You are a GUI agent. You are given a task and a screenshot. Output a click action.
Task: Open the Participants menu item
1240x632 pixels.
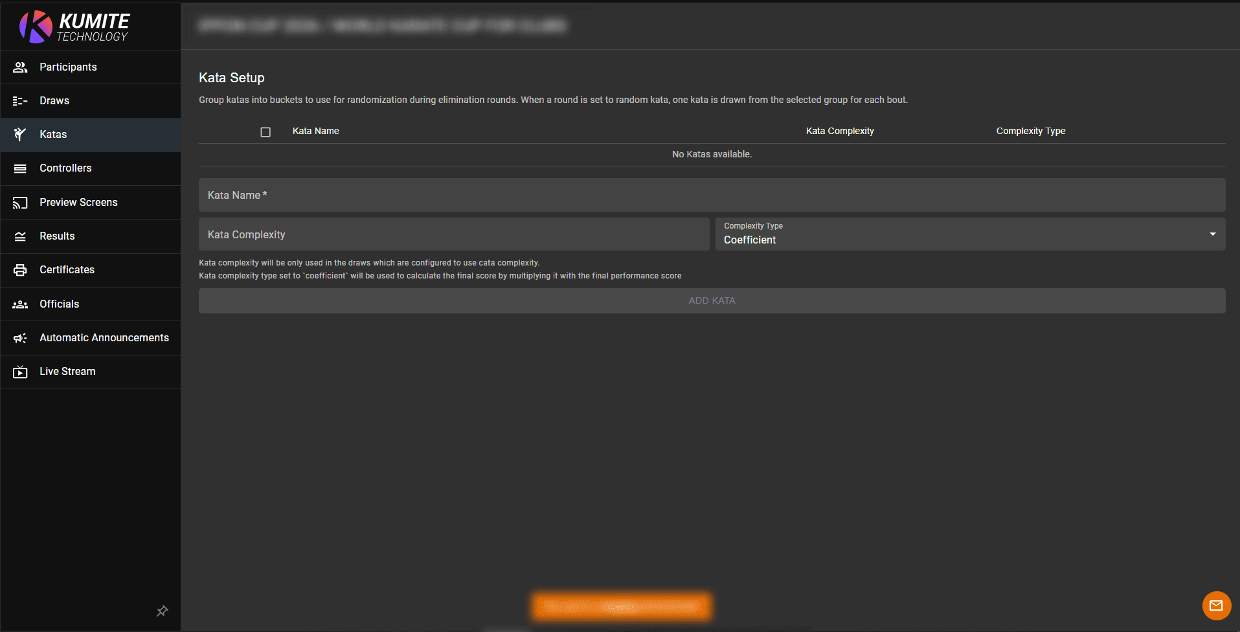click(x=91, y=67)
